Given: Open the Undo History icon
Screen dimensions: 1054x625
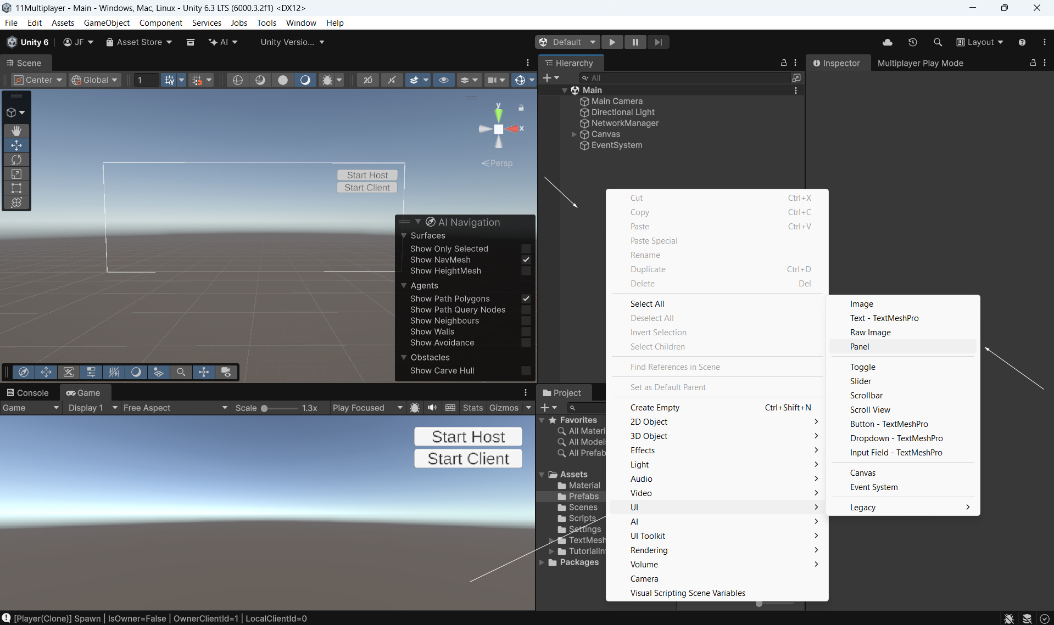Looking at the screenshot, I should click(912, 42).
